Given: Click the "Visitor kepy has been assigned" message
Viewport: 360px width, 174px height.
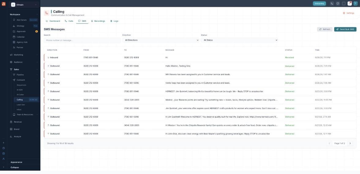Looking at the screenshot, I should pyautogui.click(x=198, y=83).
